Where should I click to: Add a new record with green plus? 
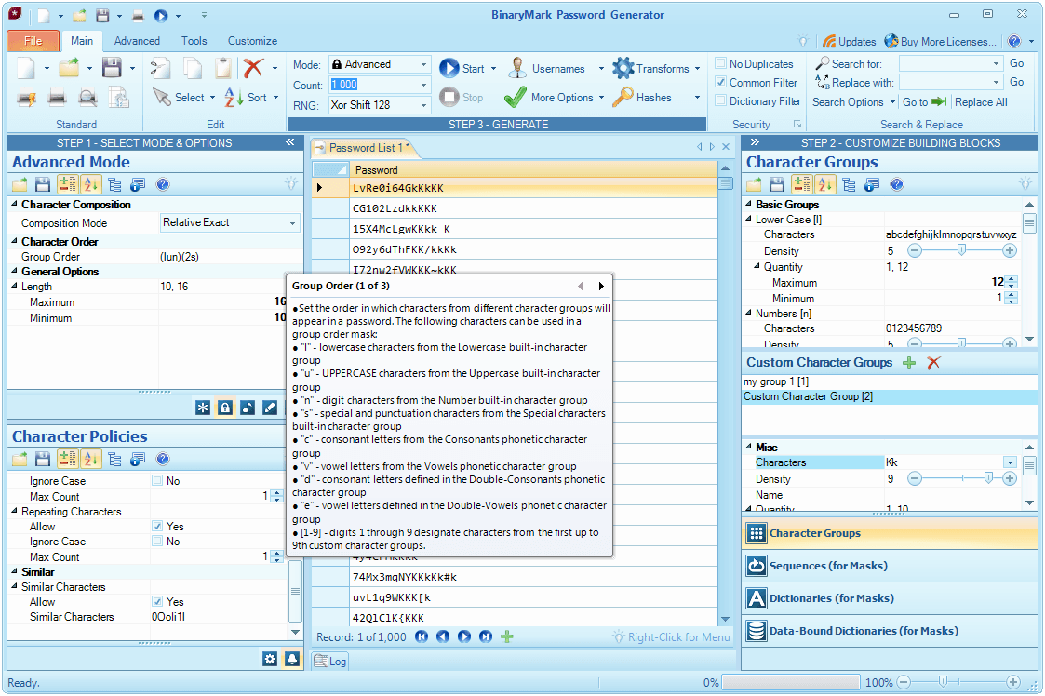click(x=507, y=636)
